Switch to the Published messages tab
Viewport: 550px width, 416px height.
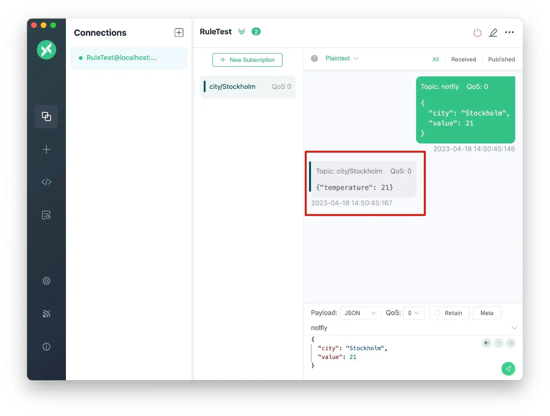coord(501,59)
